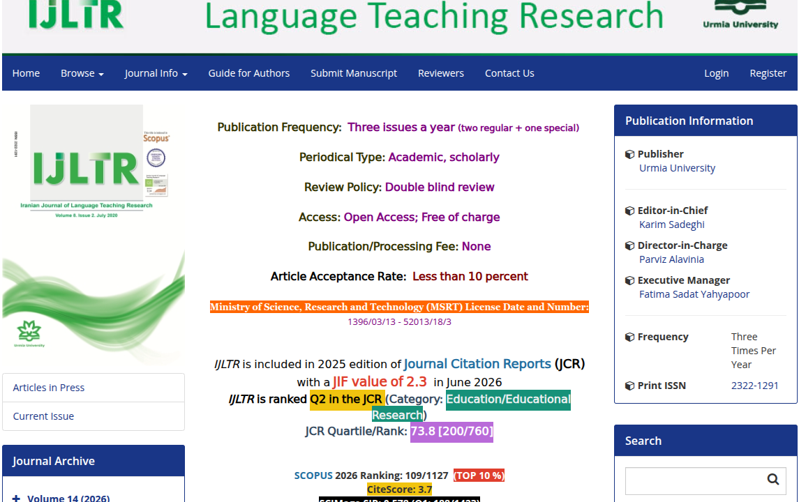Viewport: 799px width, 502px height.
Task: Click the Less than 10 percent text
Action: pyautogui.click(x=470, y=277)
